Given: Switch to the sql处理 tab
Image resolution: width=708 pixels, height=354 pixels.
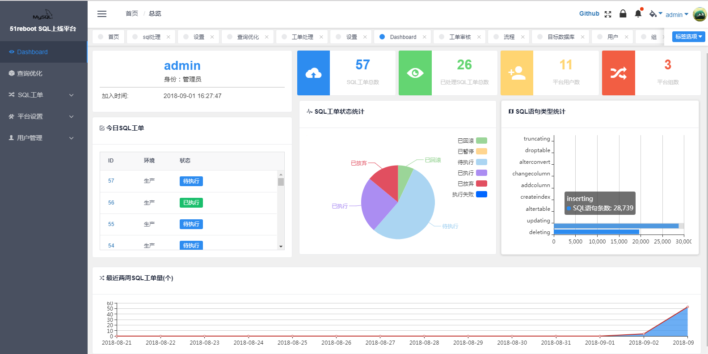Looking at the screenshot, I should [152, 37].
